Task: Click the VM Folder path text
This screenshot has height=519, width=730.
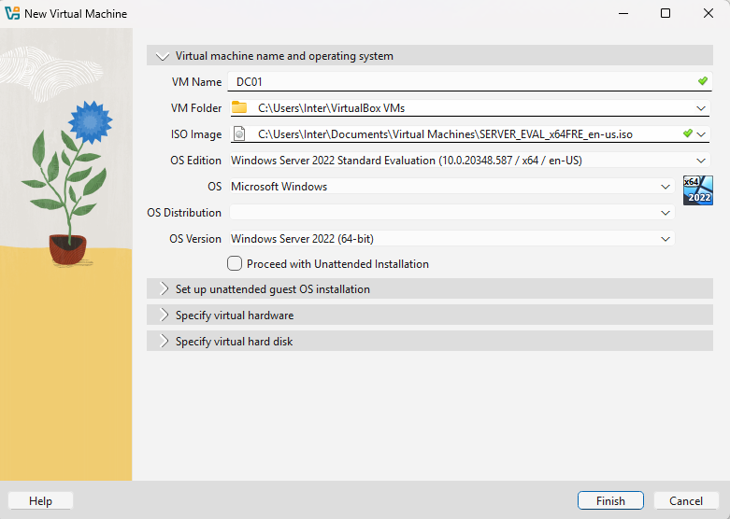Action: pos(332,108)
